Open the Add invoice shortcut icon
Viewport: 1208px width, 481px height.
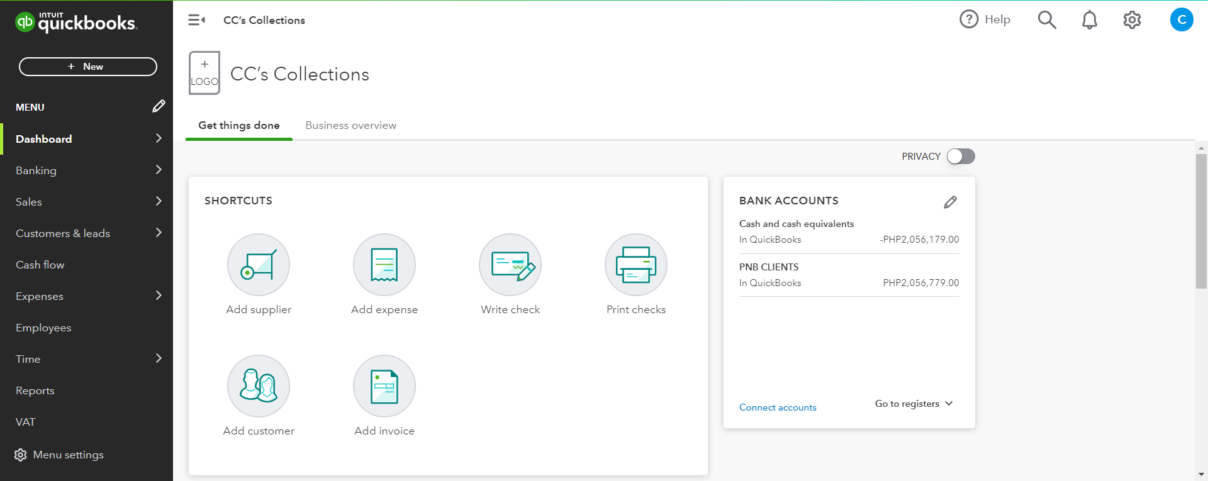384,386
